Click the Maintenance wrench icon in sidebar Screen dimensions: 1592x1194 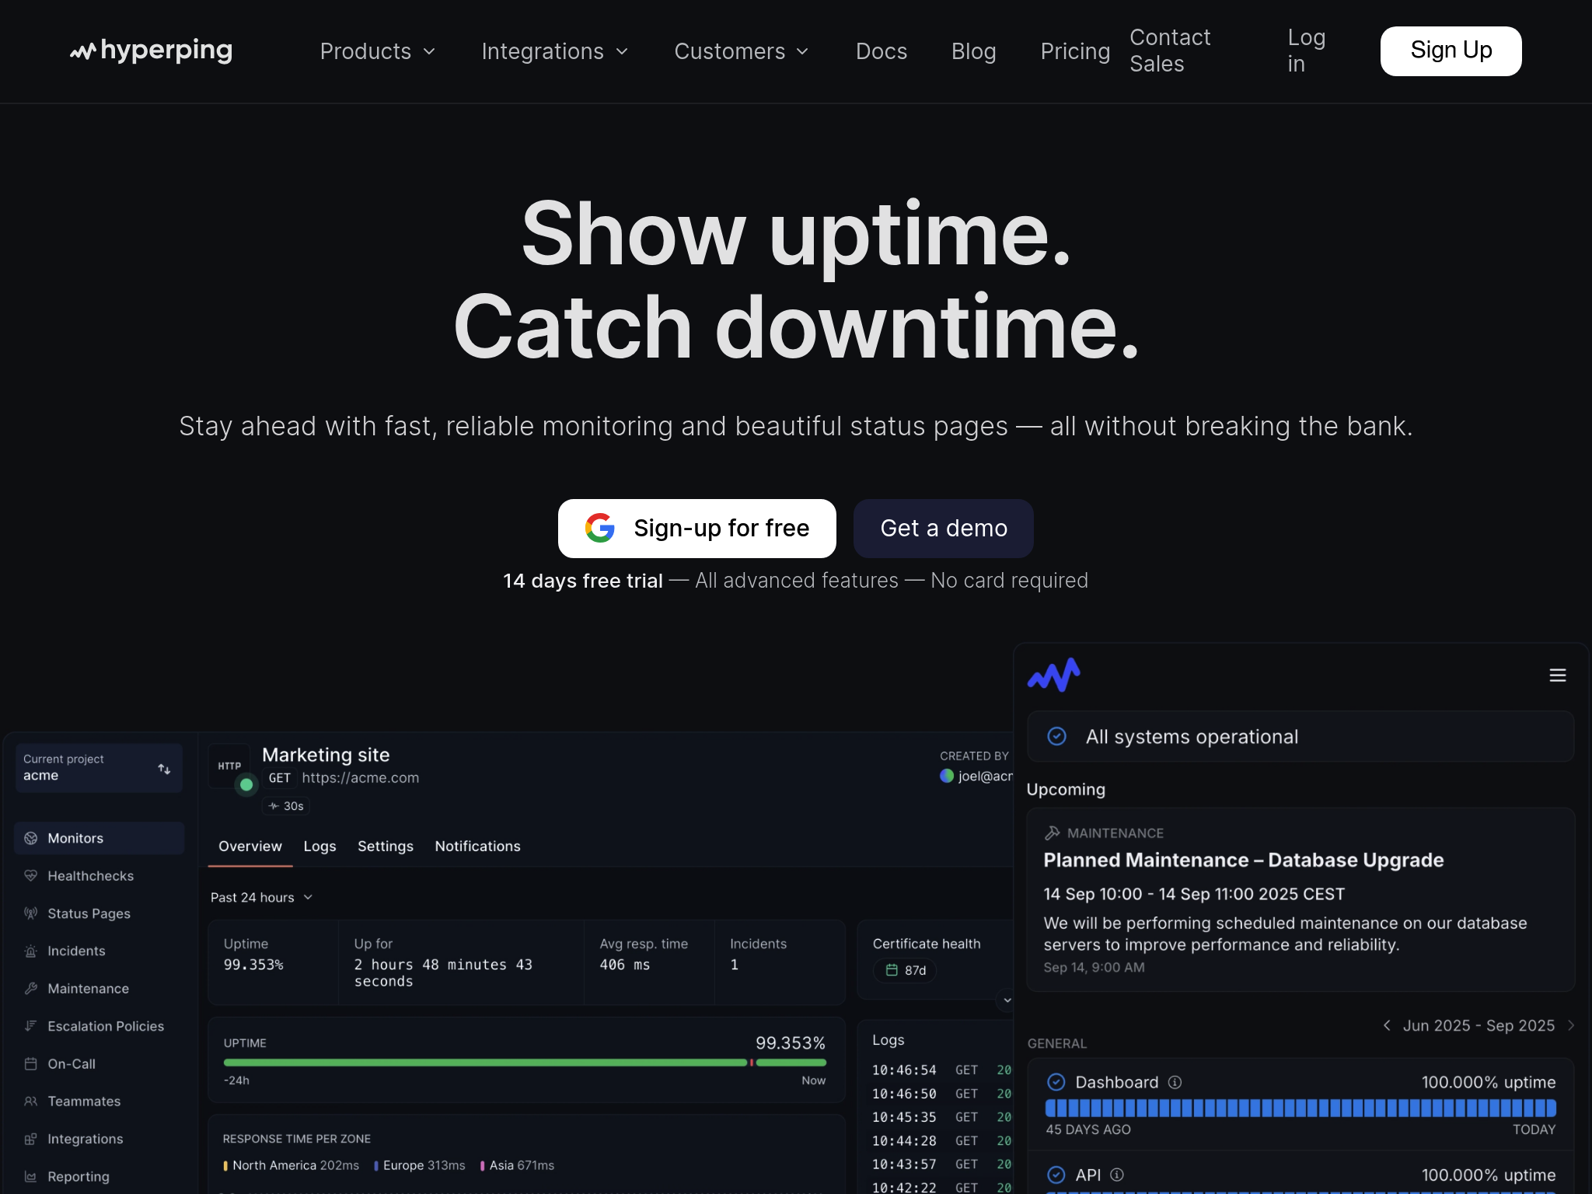tap(31, 989)
